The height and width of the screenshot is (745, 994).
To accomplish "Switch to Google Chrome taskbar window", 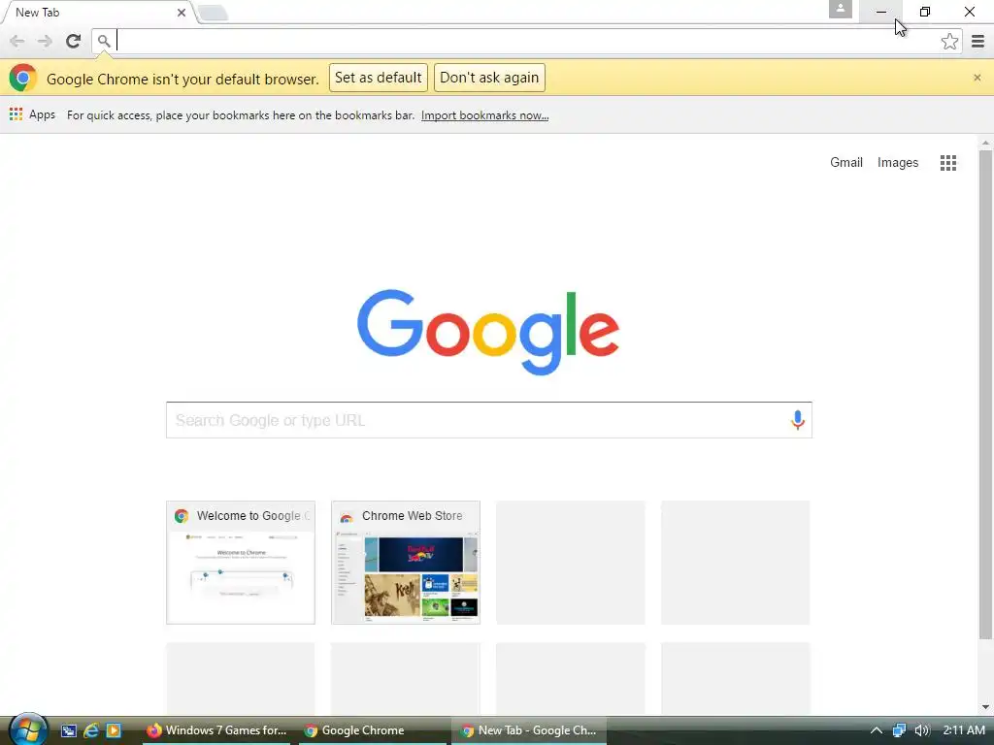I will 374,730.
